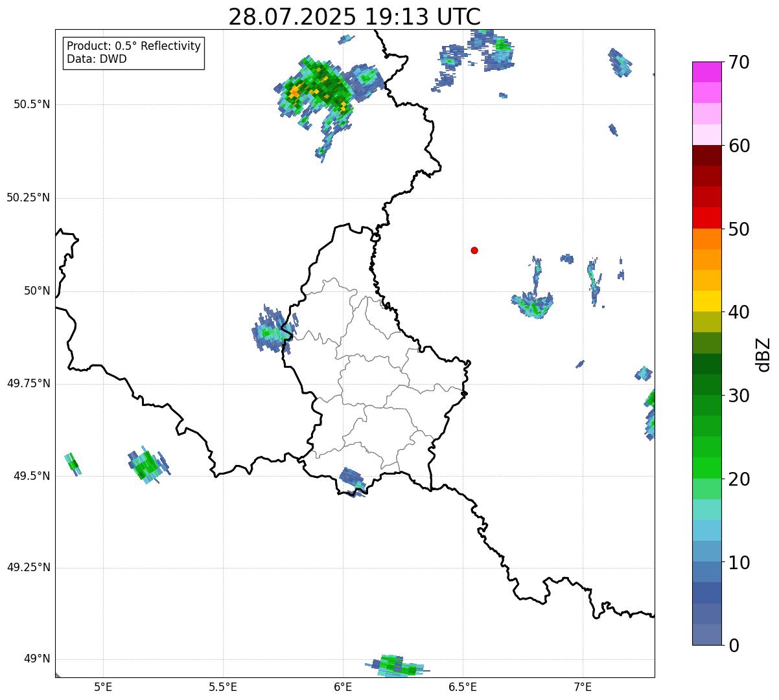Click the 49.75°N latitude label
This screenshot has width=779, height=700.
point(28,383)
